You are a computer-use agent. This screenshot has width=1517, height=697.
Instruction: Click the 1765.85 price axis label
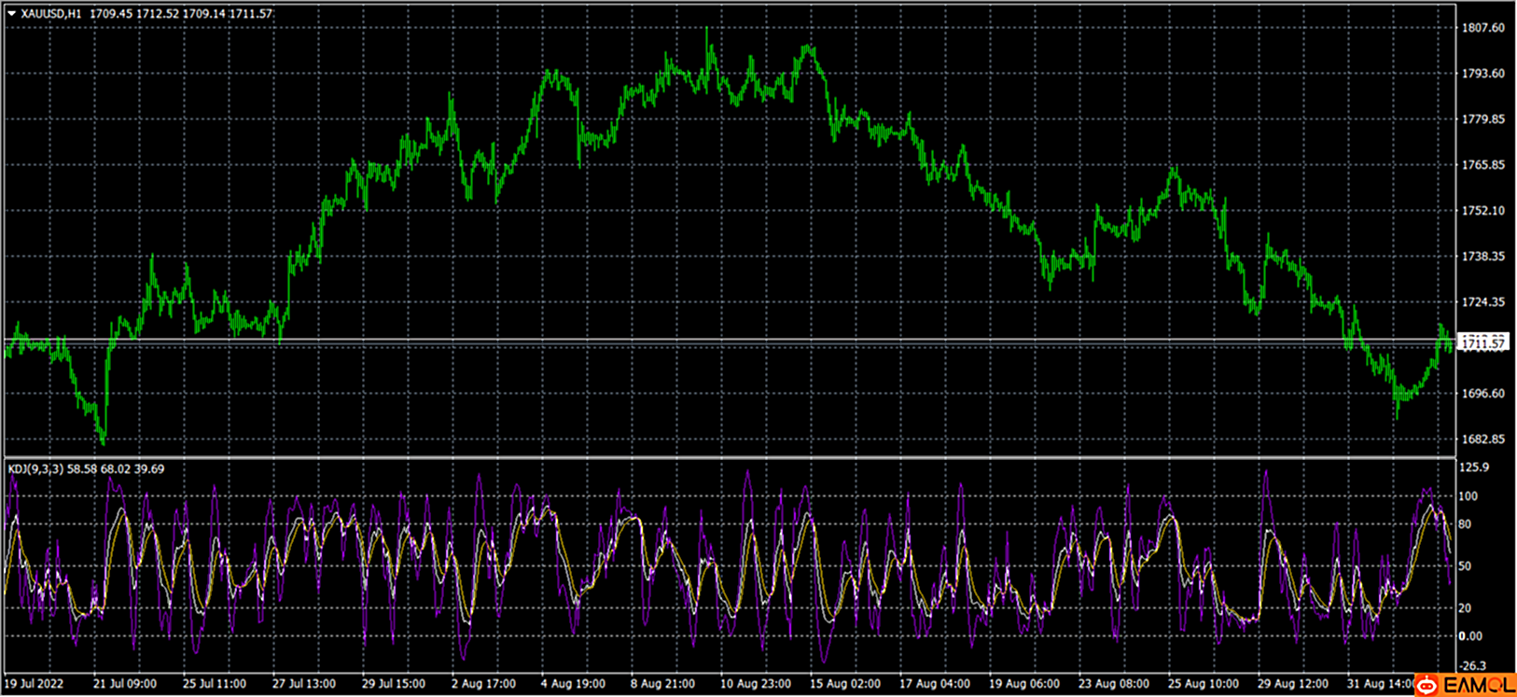point(1483,165)
